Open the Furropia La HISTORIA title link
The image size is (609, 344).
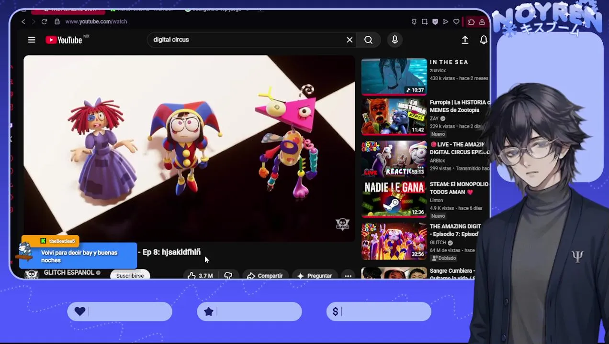coord(460,106)
